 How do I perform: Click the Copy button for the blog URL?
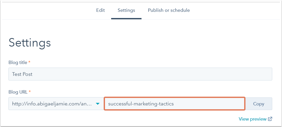[x=259, y=104]
